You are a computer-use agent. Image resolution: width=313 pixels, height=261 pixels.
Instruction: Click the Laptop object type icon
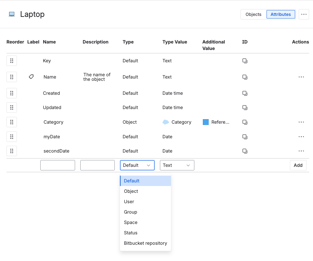coord(12,14)
